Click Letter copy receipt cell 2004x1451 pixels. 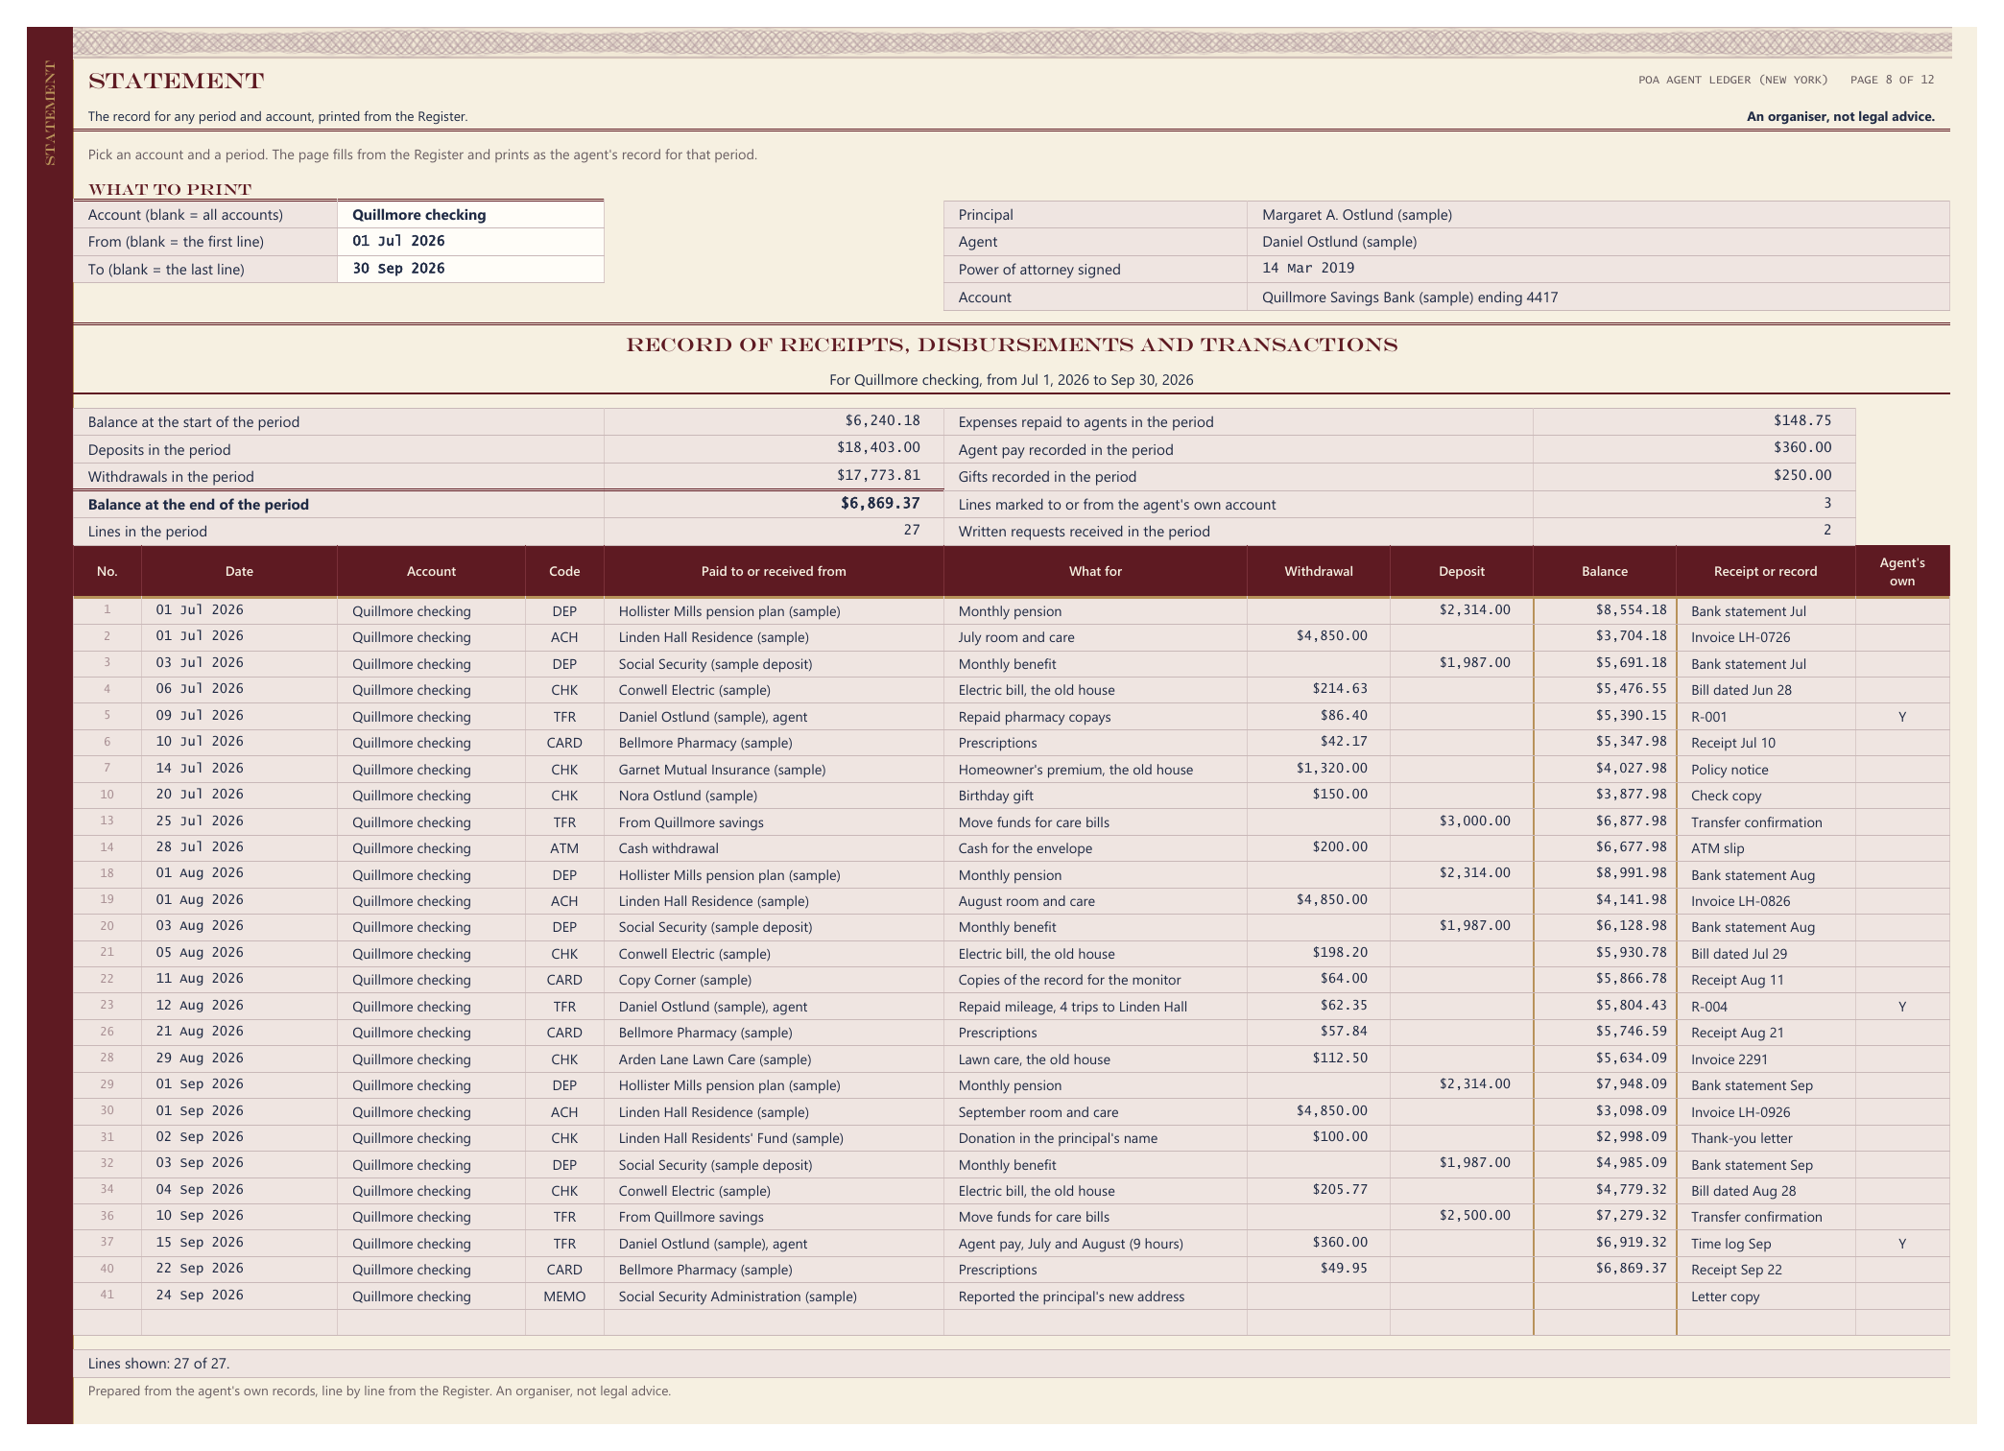point(1765,1296)
